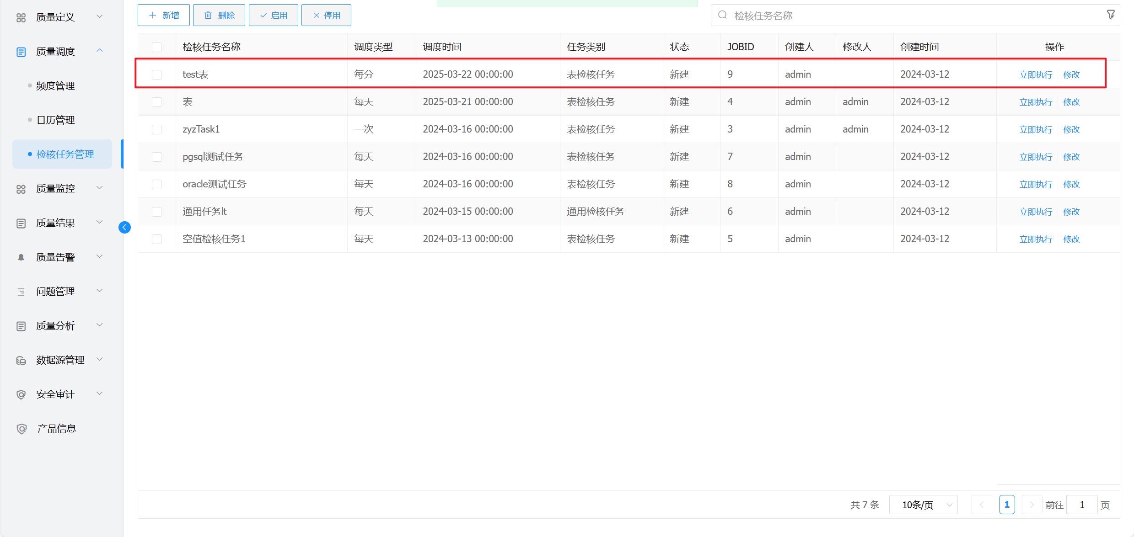Click the 问题管理 list icon
Screen dimensions: 1134x537
(x=21, y=292)
